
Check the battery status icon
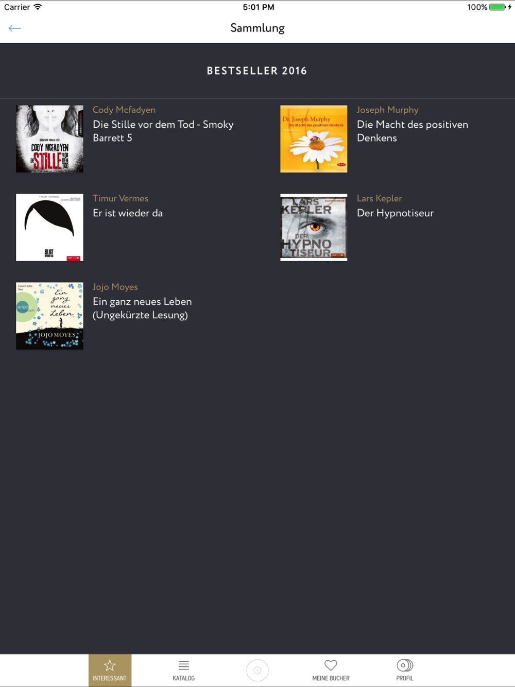click(x=500, y=7)
